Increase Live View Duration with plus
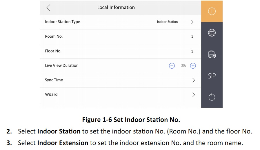Image resolution: width=260 pixels, height=150 pixels. [193, 66]
